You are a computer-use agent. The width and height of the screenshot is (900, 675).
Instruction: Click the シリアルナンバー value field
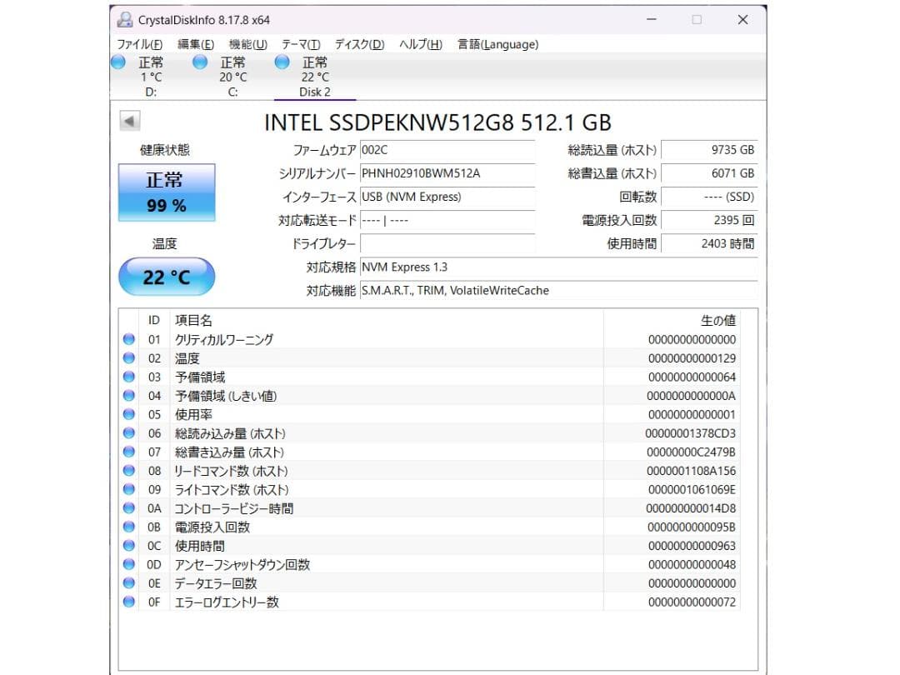pos(450,173)
